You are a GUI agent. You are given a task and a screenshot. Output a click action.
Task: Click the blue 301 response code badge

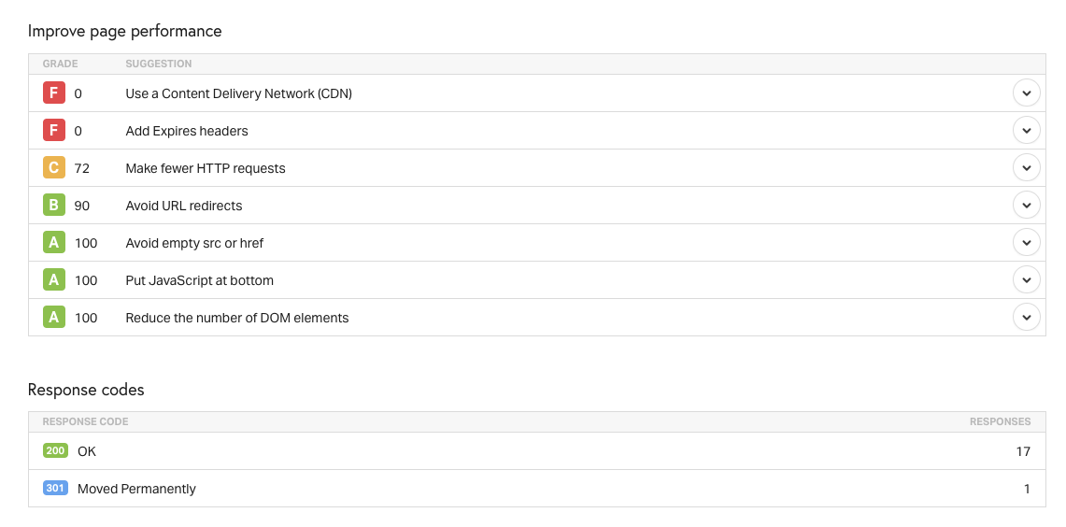pyautogui.click(x=55, y=489)
